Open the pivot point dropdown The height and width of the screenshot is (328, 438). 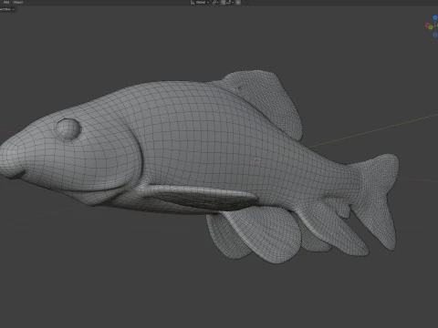tap(215, 3)
